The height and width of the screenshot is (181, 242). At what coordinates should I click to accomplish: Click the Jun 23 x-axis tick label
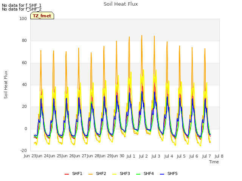click(x=30, y=156)
